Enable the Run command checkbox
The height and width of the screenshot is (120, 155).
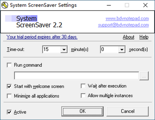[x=9, y=65]
